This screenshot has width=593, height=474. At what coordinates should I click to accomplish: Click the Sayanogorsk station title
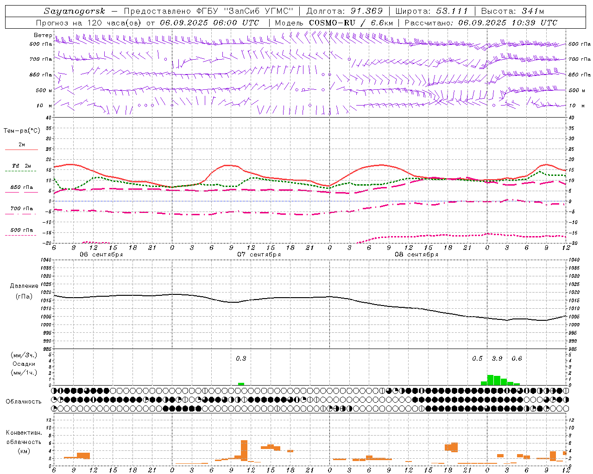[75, 11]
